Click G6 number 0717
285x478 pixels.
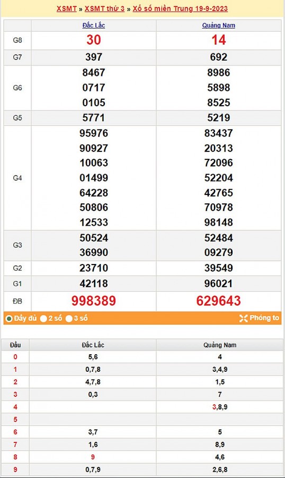click(94, 88)
